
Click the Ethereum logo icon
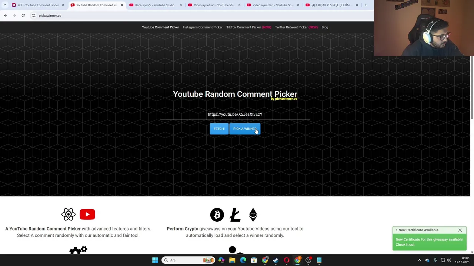point(253,215)
